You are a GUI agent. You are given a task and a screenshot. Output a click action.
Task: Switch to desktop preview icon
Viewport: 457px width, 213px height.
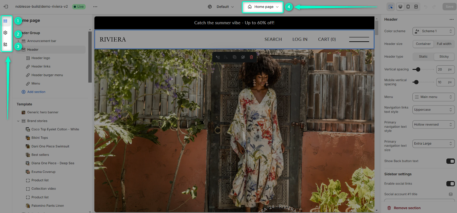point(400,7)
